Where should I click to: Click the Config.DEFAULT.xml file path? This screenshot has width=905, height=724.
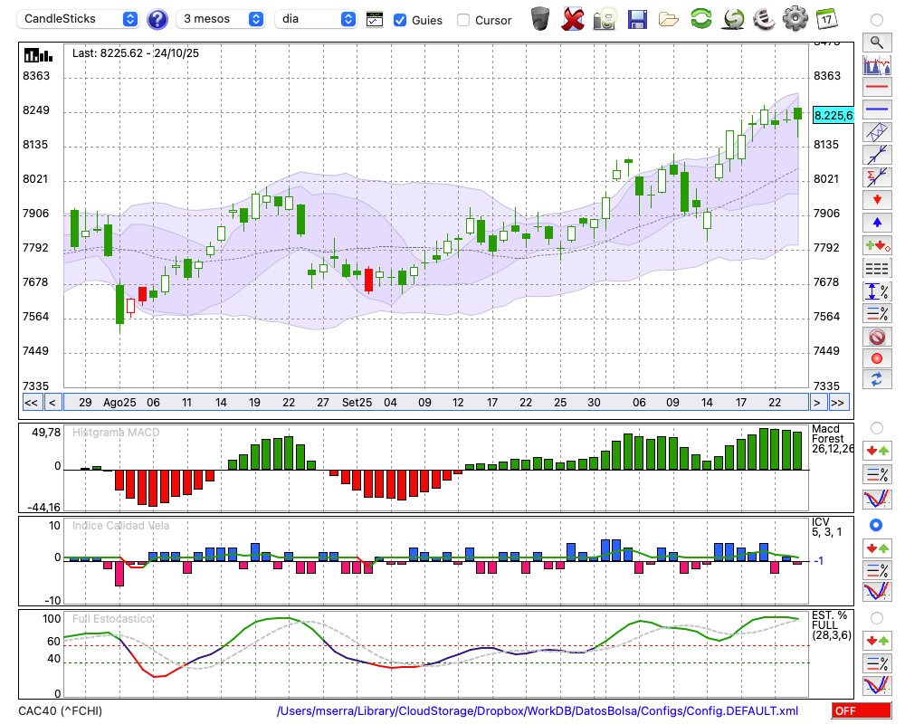(x=538, y=710)
